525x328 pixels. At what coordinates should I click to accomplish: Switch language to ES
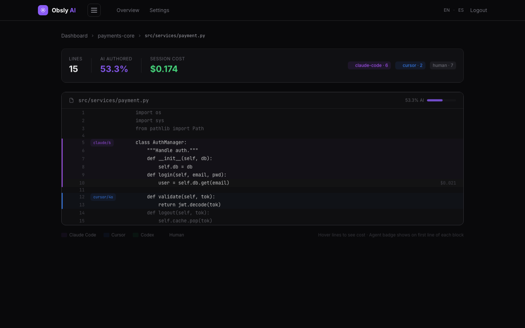click(x=461, y=10)
